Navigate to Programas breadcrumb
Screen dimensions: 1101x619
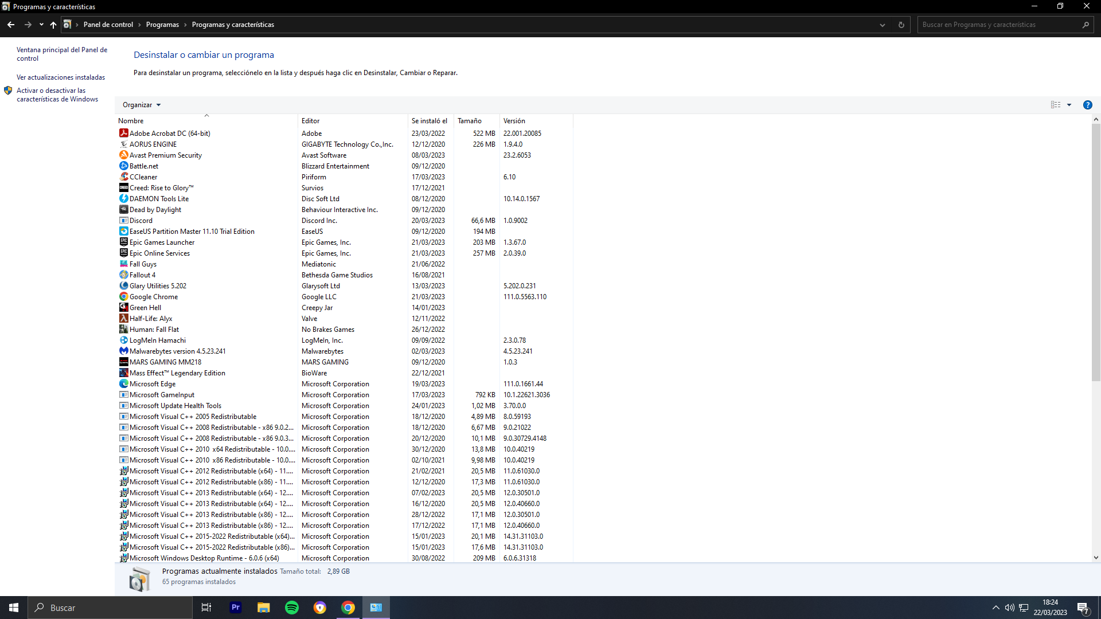(x=162, y=25)
